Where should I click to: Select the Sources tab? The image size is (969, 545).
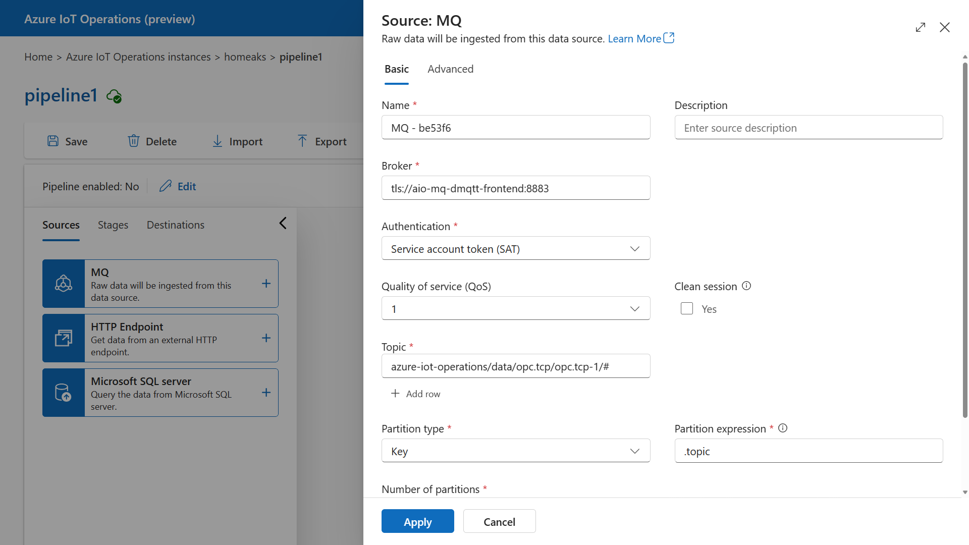tap(61, 225)
